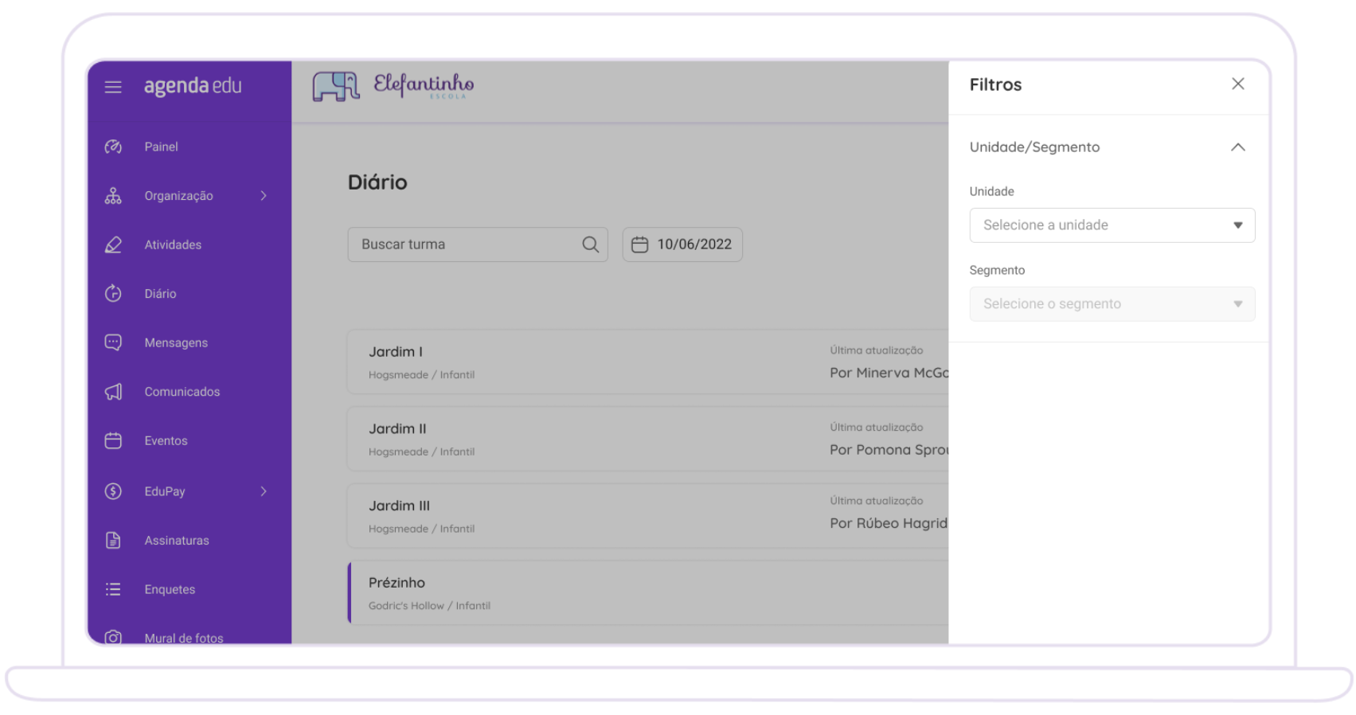Select the Atividades pencil icon
1356x715 pixels.
coord(113,244)
